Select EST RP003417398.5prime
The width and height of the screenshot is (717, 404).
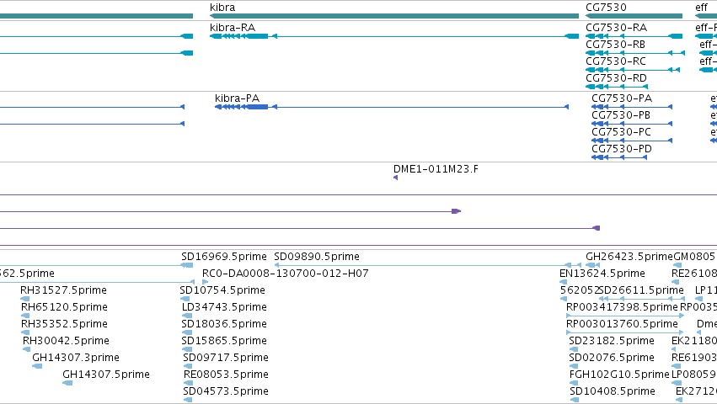pyautogui.click(x=622, y=307)
